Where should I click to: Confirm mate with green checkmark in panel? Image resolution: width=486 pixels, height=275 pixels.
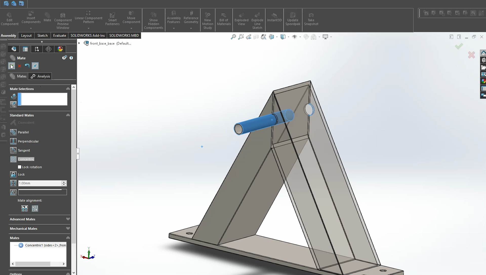pos(11,66)
